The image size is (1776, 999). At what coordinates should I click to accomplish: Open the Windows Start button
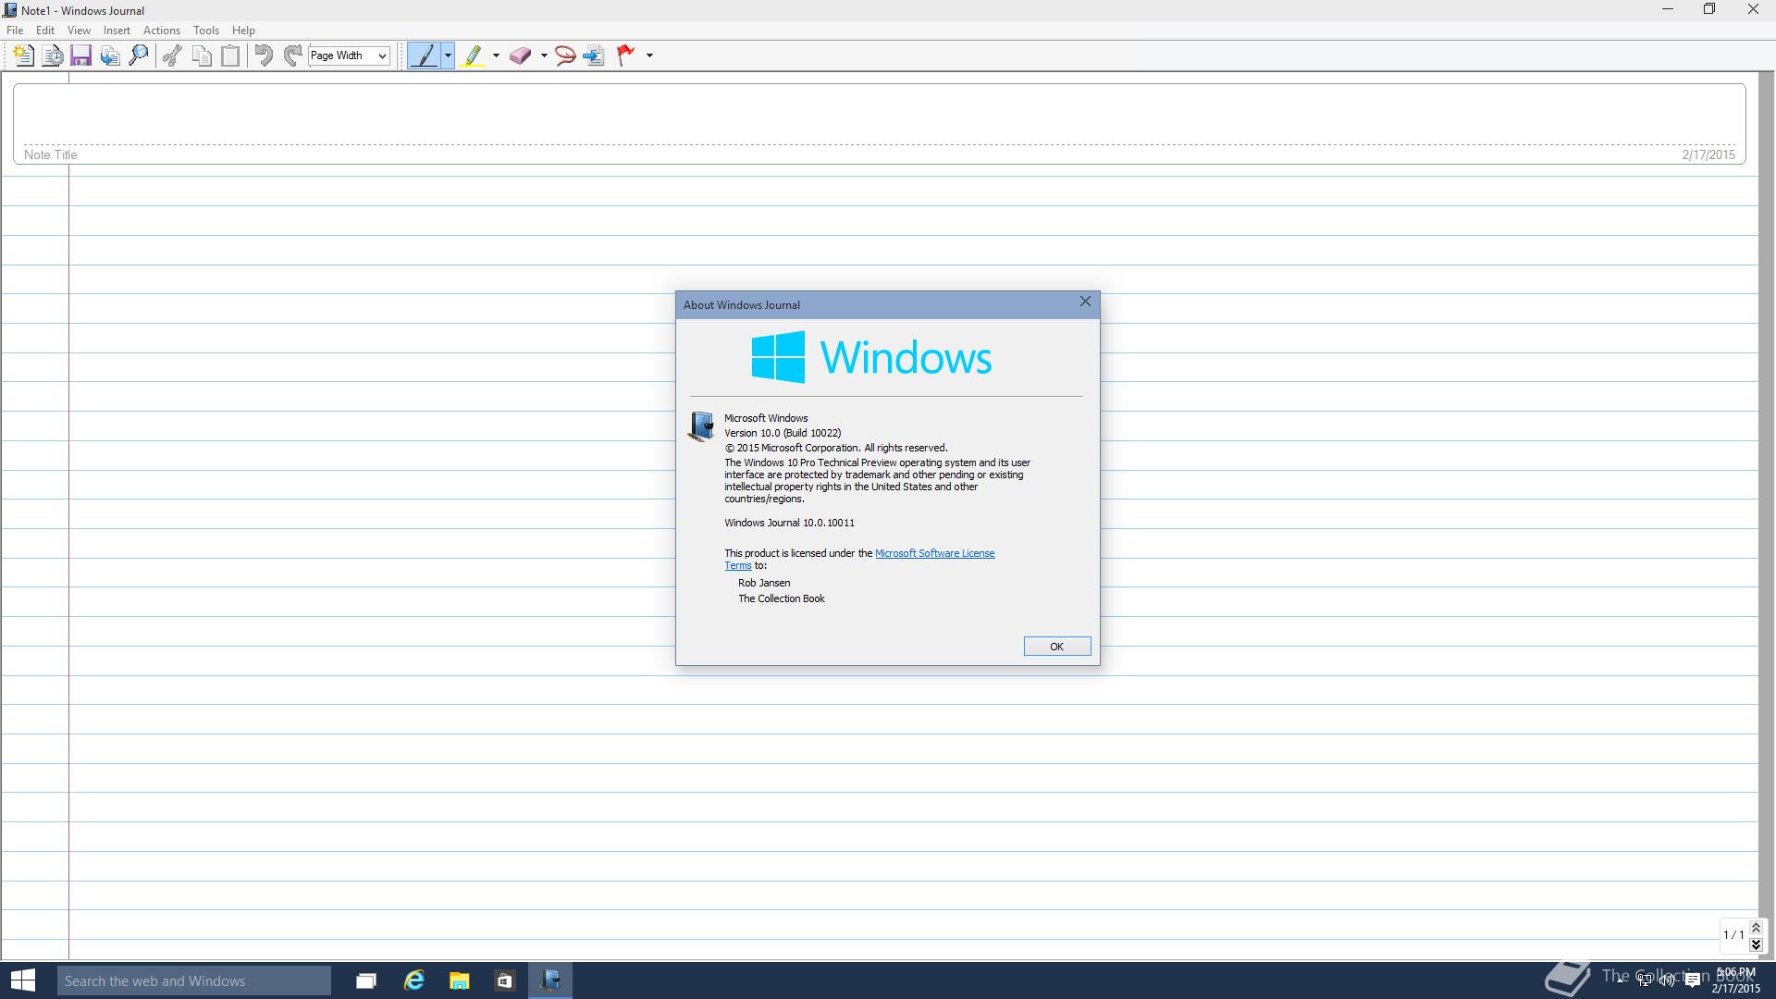click(22, 980)
